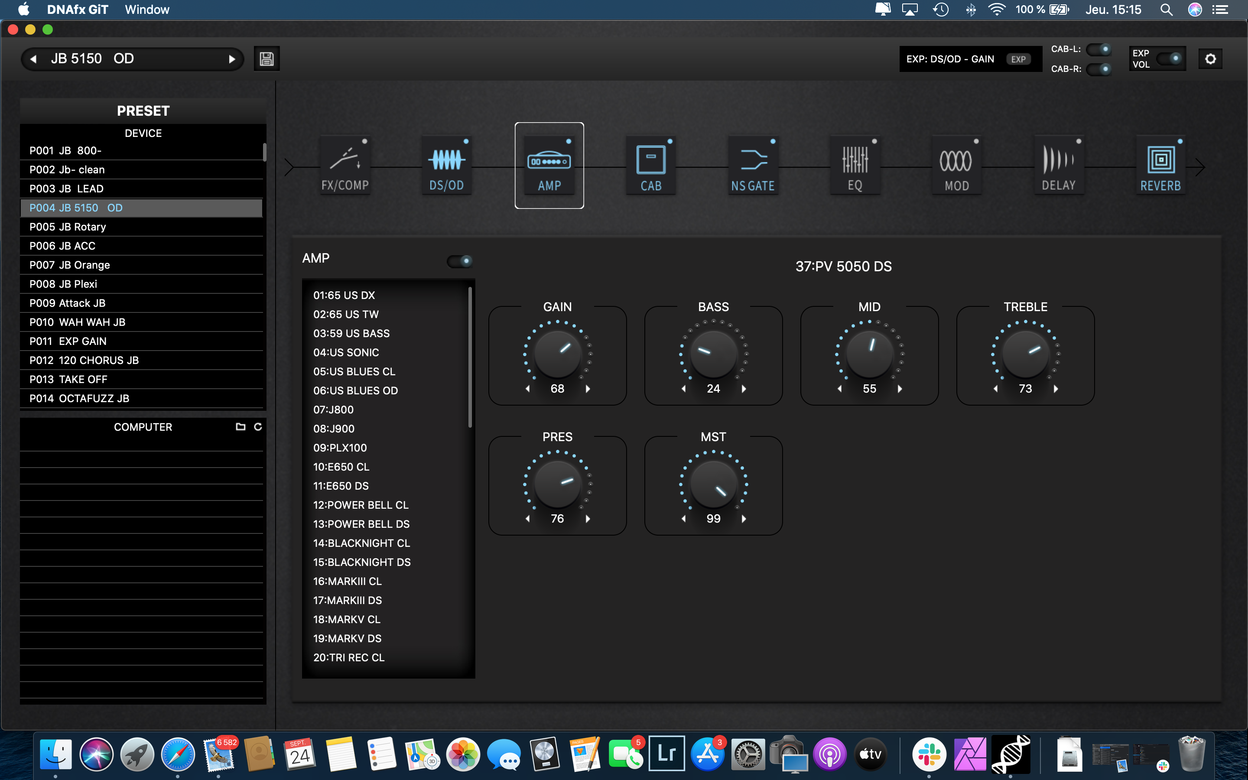Viewport: 1248px width, 780px height.
Task: Toggle the AMP module on/off switch
Action: point(459,261)
